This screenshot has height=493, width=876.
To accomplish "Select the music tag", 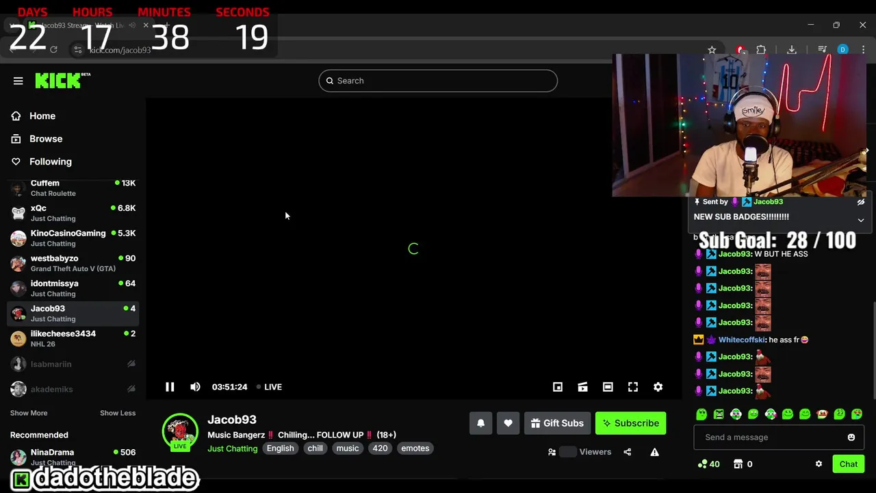I will (347, 448).
